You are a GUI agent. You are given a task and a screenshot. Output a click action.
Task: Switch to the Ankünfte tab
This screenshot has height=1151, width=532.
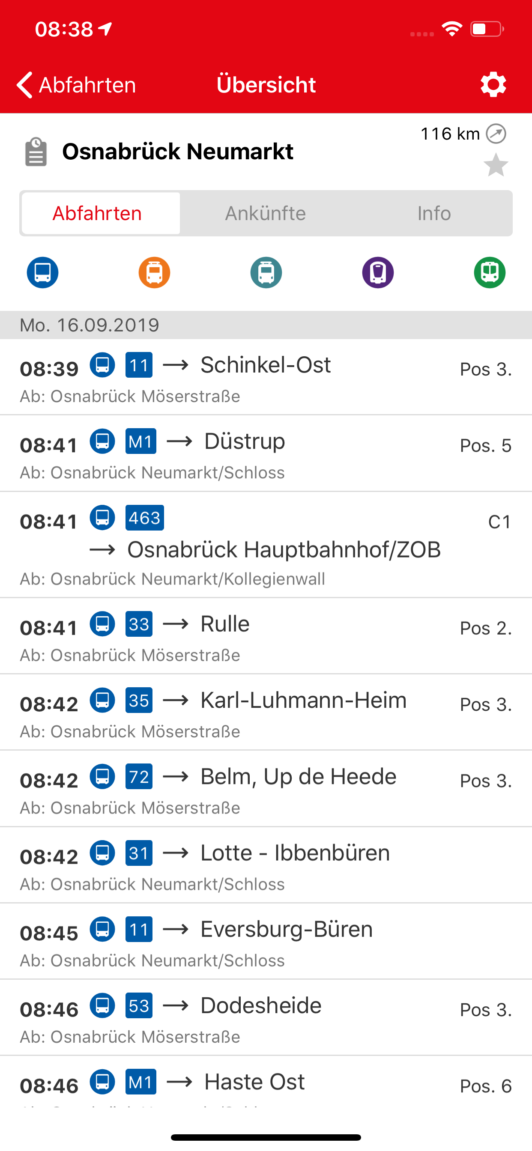[265, 213]
